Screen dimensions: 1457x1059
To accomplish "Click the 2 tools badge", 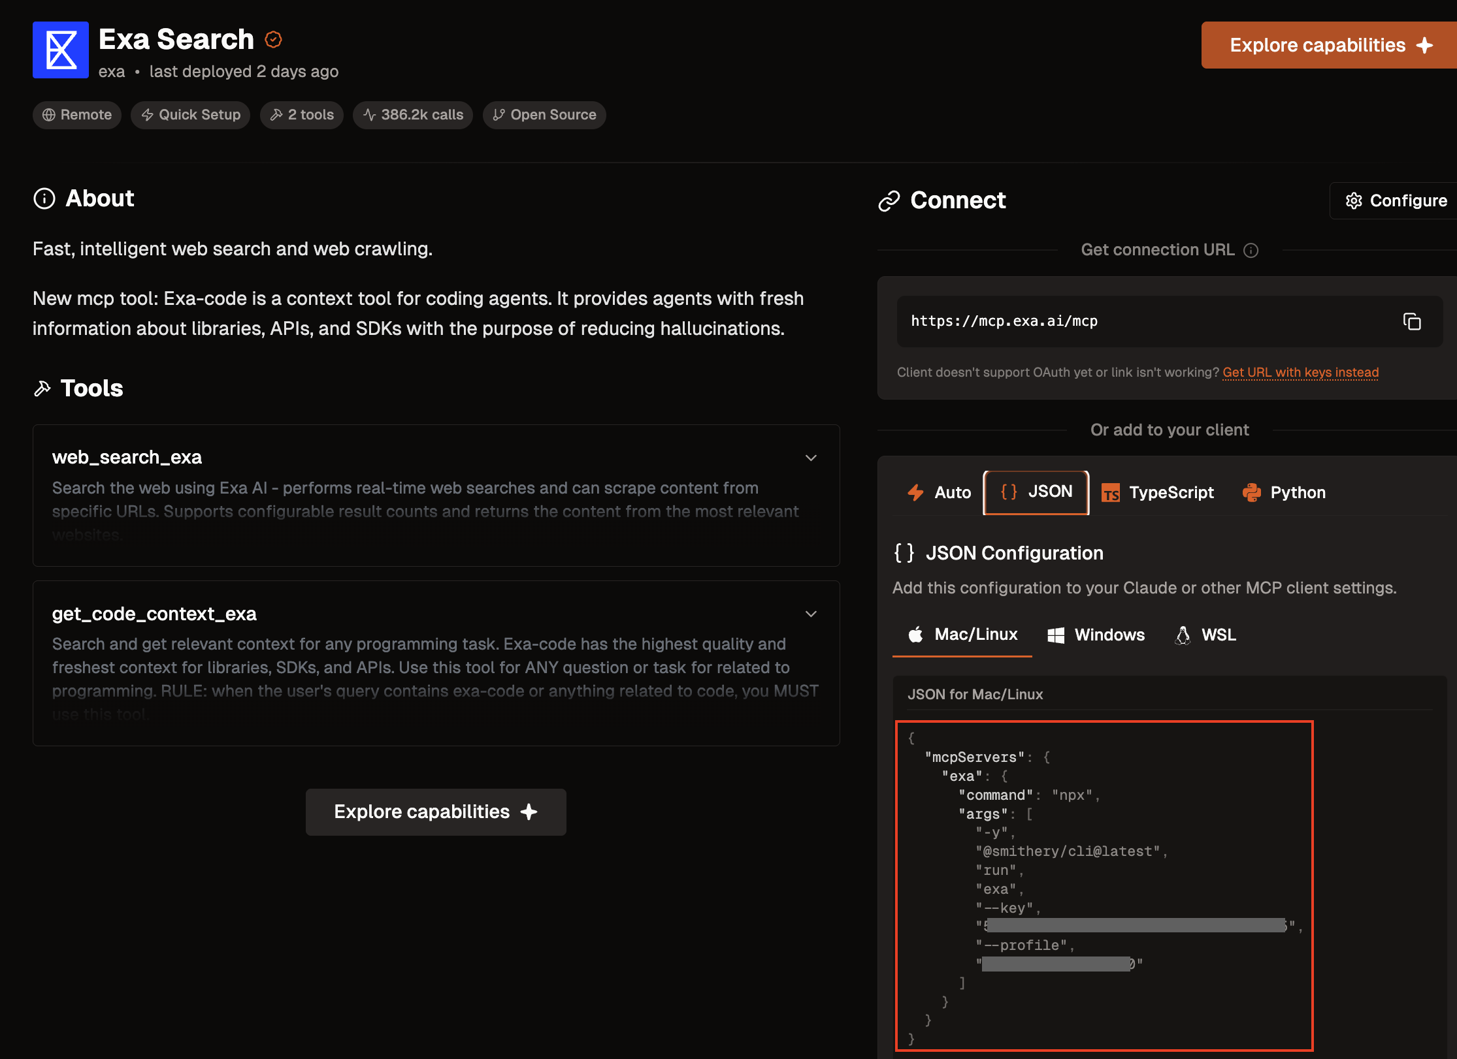I will (x=302, y=115).
